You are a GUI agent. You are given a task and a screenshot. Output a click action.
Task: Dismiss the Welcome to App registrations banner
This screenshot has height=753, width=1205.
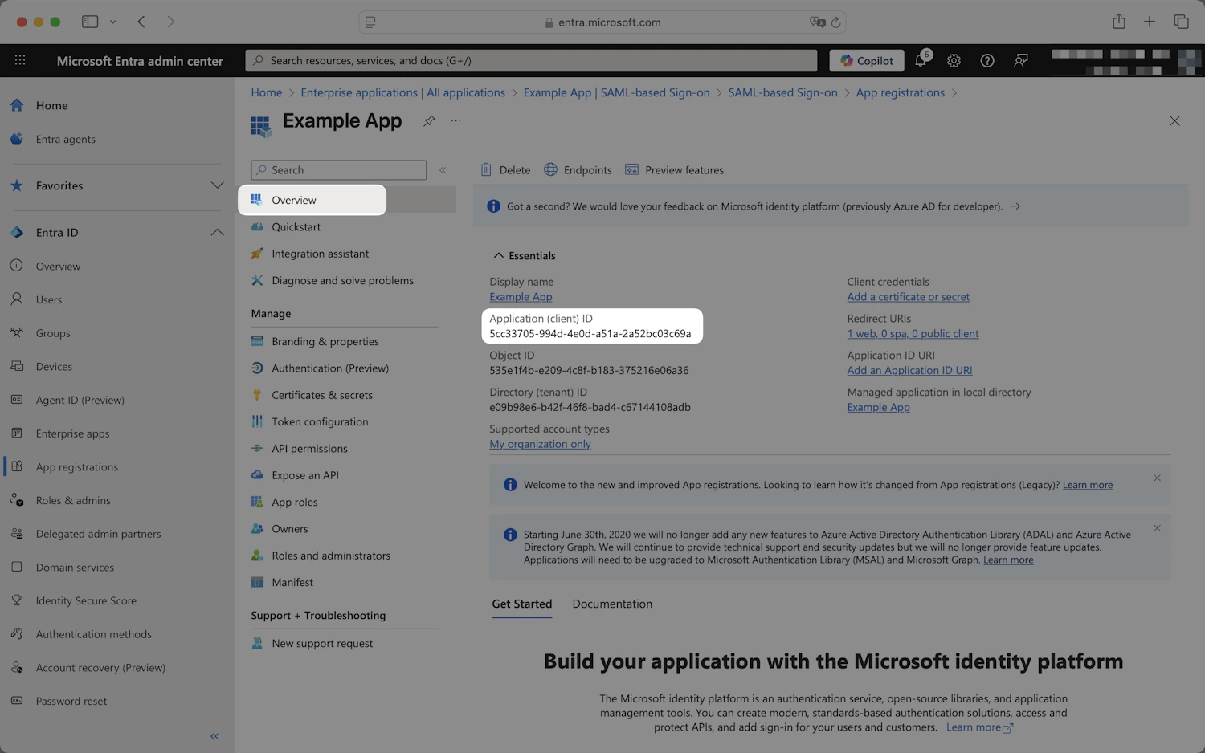1157,478
